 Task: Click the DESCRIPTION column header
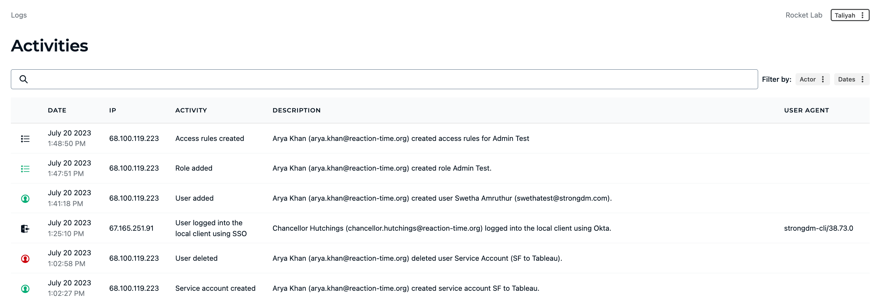296,110
